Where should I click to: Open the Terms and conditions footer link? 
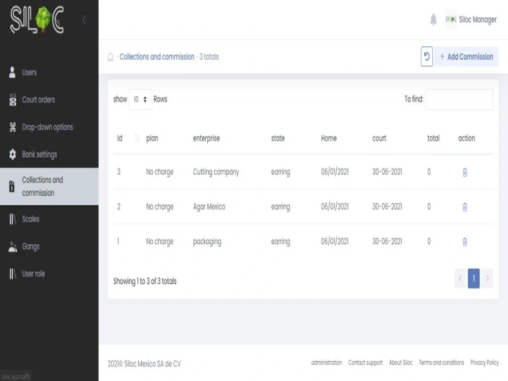[441, 363]
